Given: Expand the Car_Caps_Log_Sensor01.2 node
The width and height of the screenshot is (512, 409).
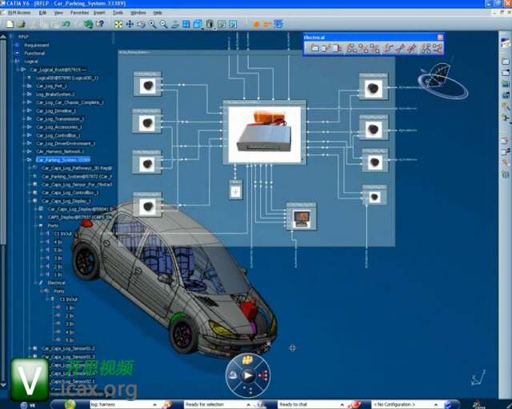Looking at the screenshot, I should [x=30, y=348].
